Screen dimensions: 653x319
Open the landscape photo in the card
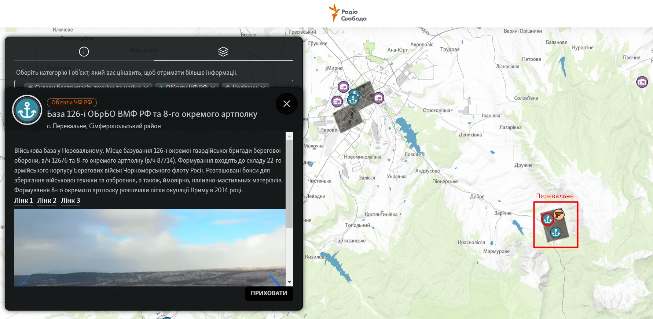(150, 248)
